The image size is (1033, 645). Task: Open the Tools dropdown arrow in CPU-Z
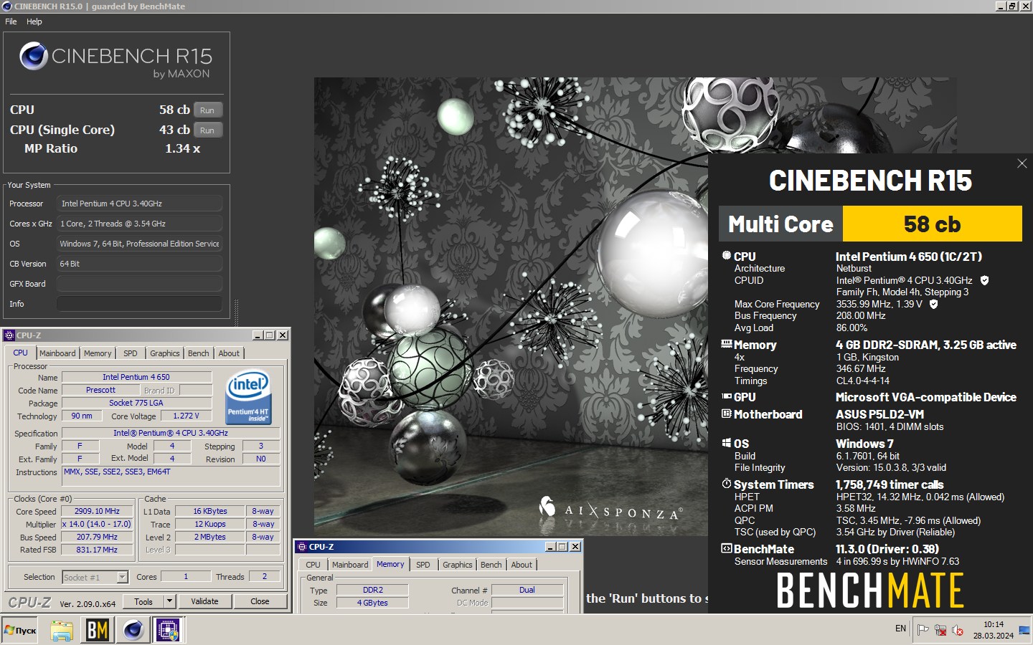coord(169,601)
